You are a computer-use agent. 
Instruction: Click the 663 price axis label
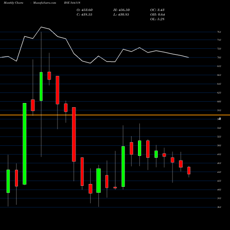(x=219, y=75)
